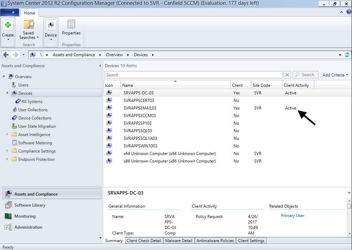This screenshot has height=250, width=352.
Task: Open the address bar history dropdown
Action: tap(340, 55)
